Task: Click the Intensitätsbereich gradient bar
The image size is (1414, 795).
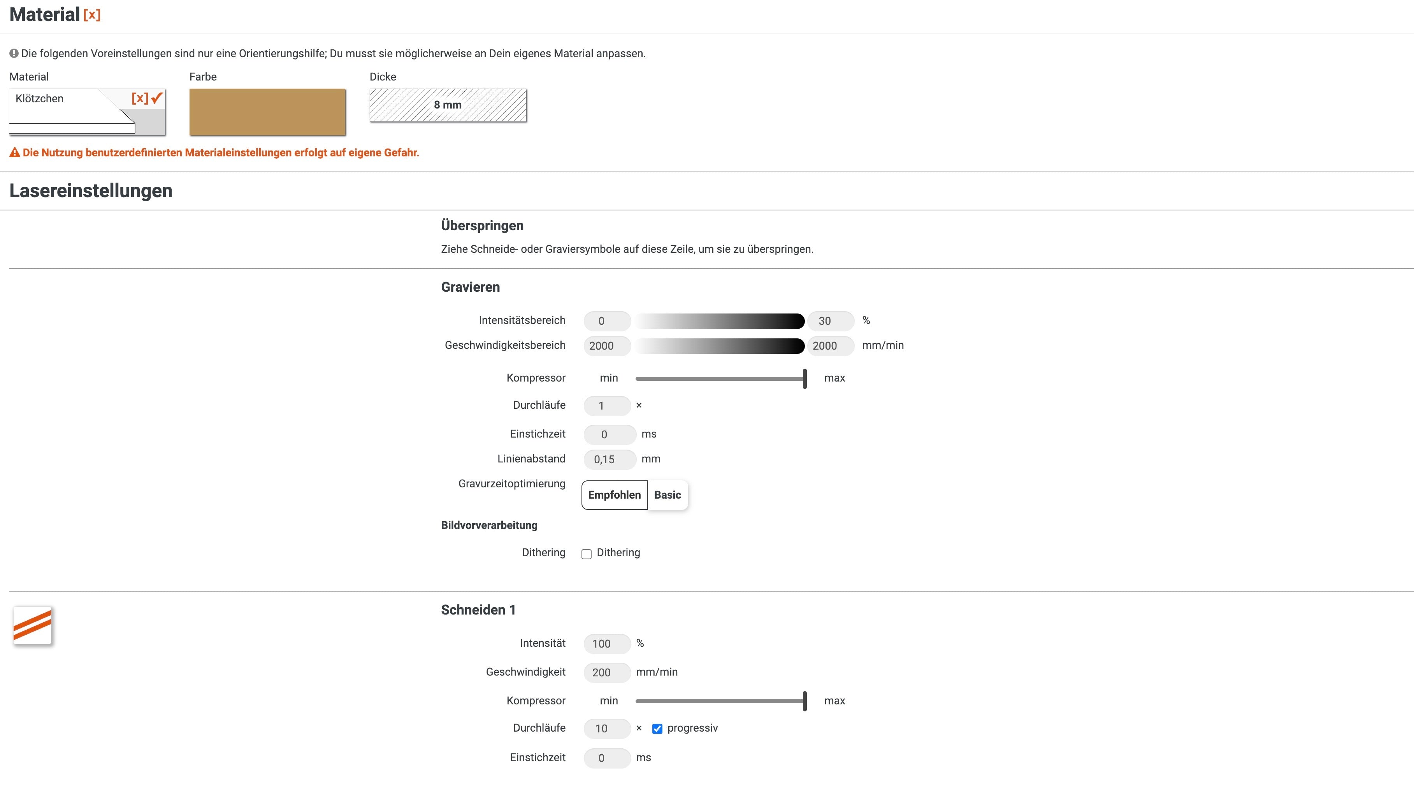Action: pos(720,321)
